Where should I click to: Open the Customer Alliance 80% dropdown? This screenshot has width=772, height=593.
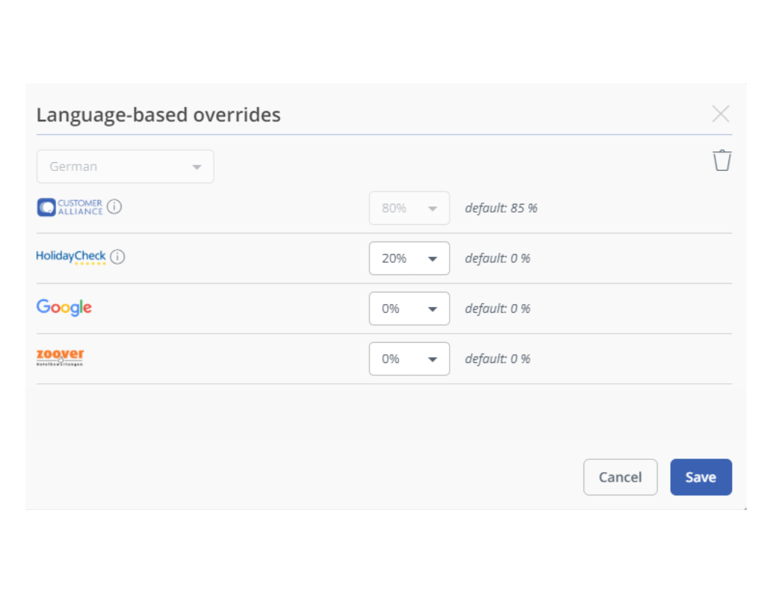coord(409,208)
